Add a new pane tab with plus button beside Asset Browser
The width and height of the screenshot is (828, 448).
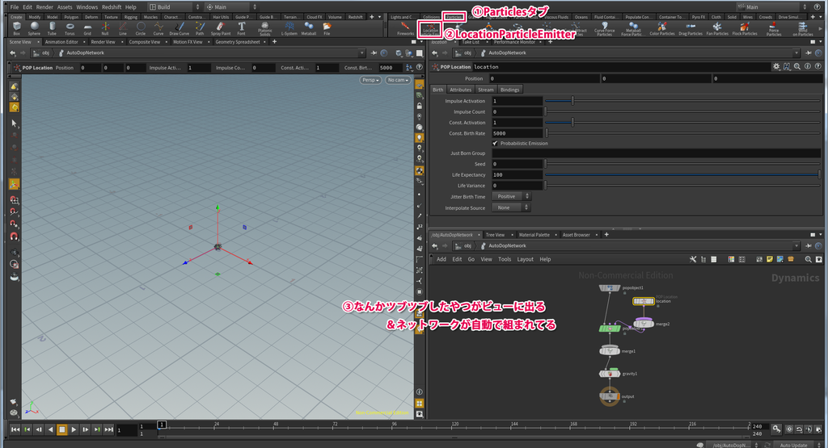[x=606, y=235]
